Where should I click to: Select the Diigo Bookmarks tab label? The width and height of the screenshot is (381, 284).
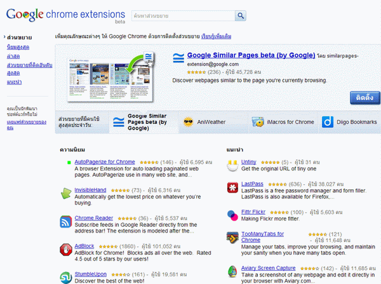coord(356,122)
